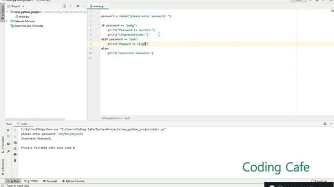The image size is (334, 187).
Task: Open the Project panel gear settings
Action: (x=78, y=6)
